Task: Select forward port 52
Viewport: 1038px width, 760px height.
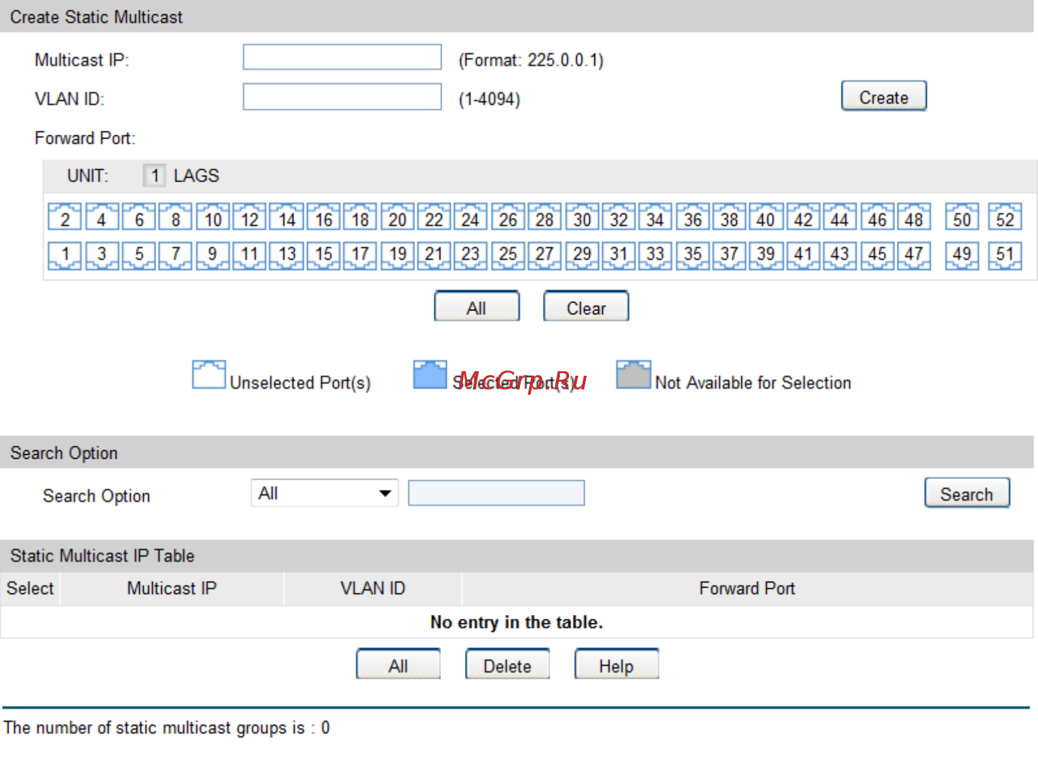Action: point(1005,218)
